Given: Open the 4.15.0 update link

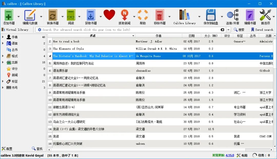Looking at the screenshot, I should (x=230, y=155).
